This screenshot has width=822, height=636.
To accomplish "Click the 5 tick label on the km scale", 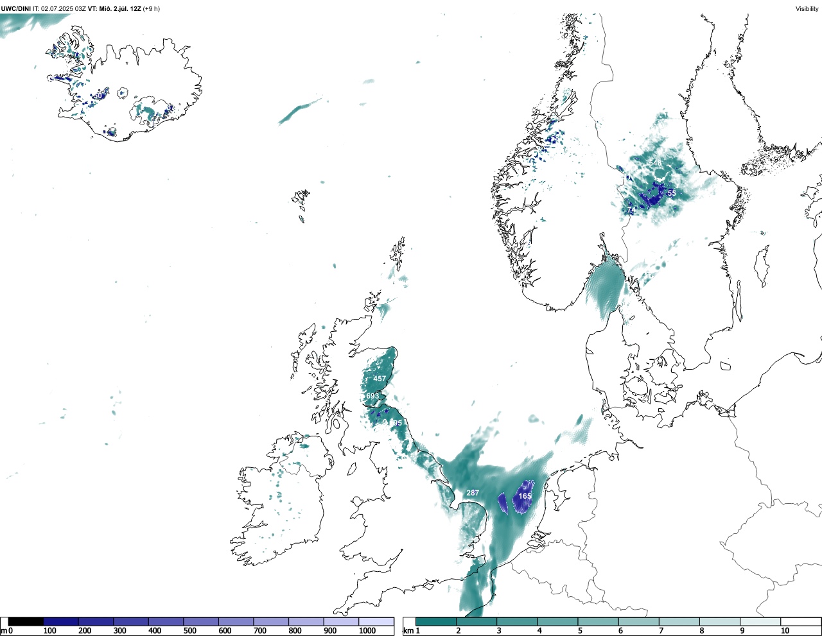I will coord(580,632).
